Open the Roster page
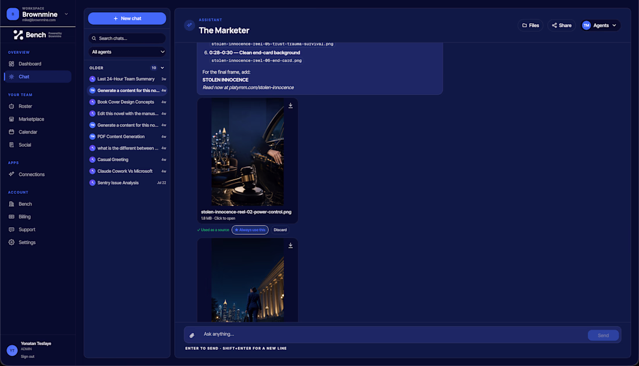Image resolution: width=639 pixels, height=366 pixels. click(x=38, y=106)
